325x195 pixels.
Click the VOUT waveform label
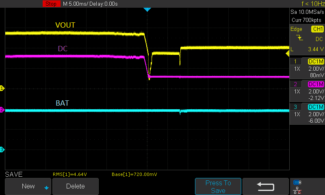(65, 25)
